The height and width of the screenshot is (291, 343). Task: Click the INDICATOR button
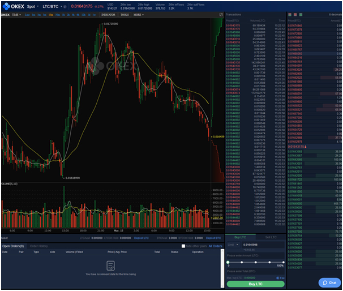click(x=108, y=15)
